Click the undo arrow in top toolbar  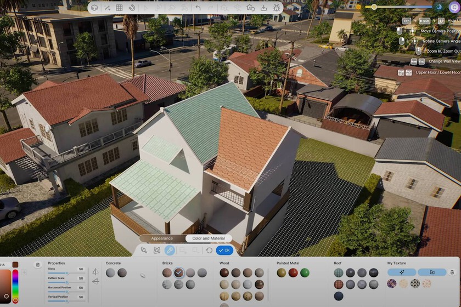(198, 8)
